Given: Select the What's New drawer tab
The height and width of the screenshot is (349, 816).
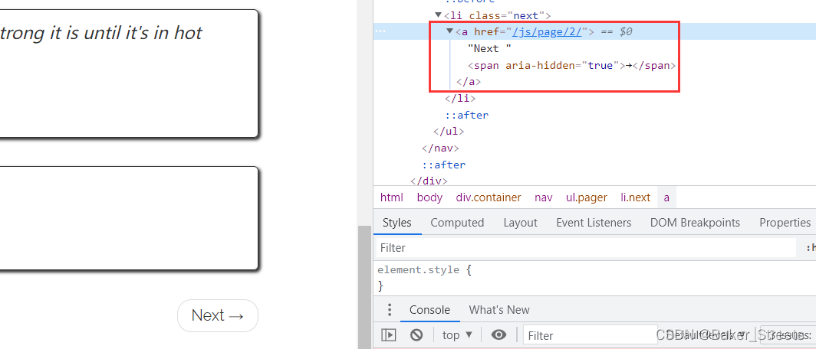Looking at the screenshot, I should click(x=499, y=310).
